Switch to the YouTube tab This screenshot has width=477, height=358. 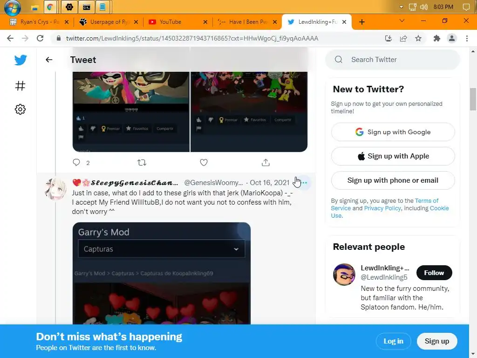[x=178, y=22]
